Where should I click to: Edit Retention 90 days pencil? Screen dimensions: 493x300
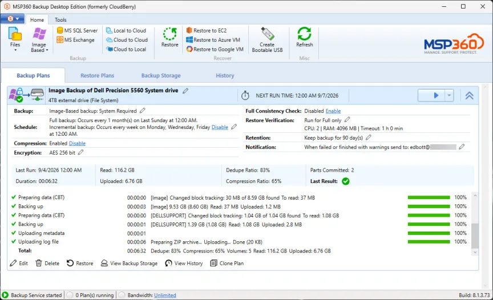[369, 137]
